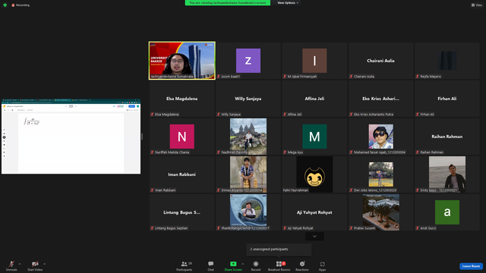Open video options arrow beside Start Video
The height and width of the screenshot is (273, 486).
pyautogui.click(x=45, y=264)
